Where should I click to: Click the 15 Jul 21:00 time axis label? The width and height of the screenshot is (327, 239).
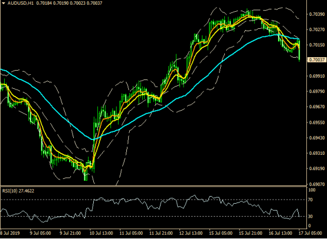click(250, 233)
